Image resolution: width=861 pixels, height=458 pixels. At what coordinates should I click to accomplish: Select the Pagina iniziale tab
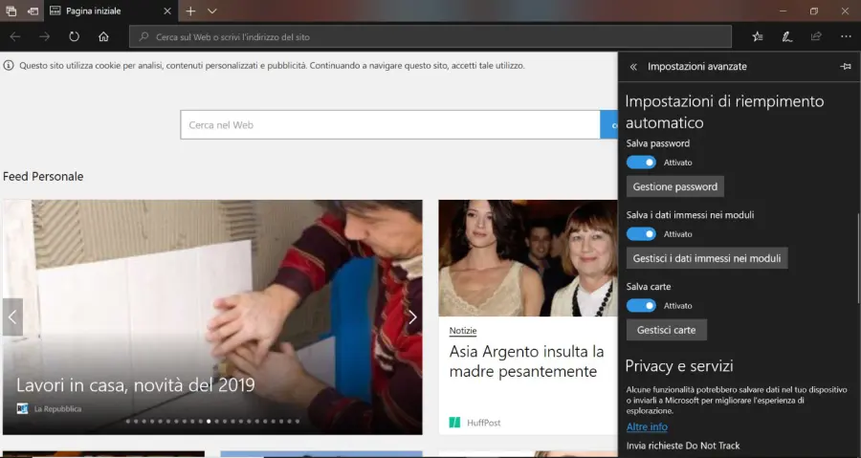(x=110, y=11)
